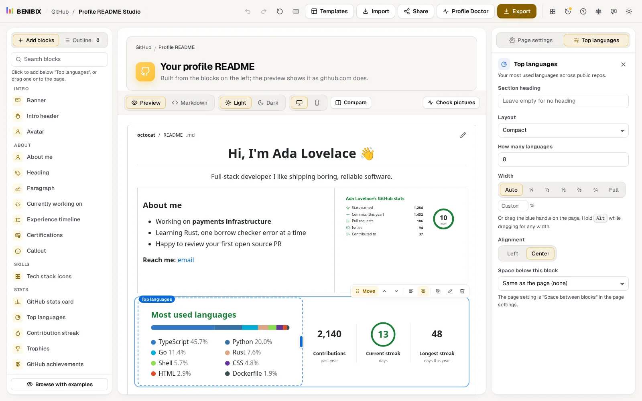Viewport: 642px width, 401px height.
Task: Select desktop preview device
Action: 299,103
